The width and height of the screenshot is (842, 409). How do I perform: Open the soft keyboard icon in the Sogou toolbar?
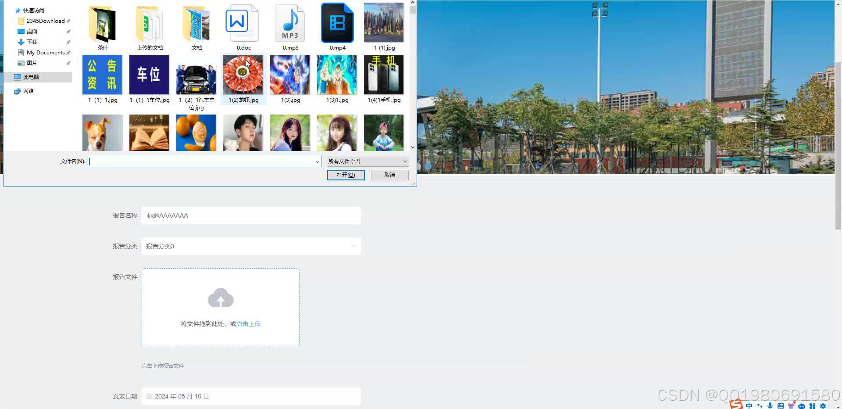click(x=781, y=406)
